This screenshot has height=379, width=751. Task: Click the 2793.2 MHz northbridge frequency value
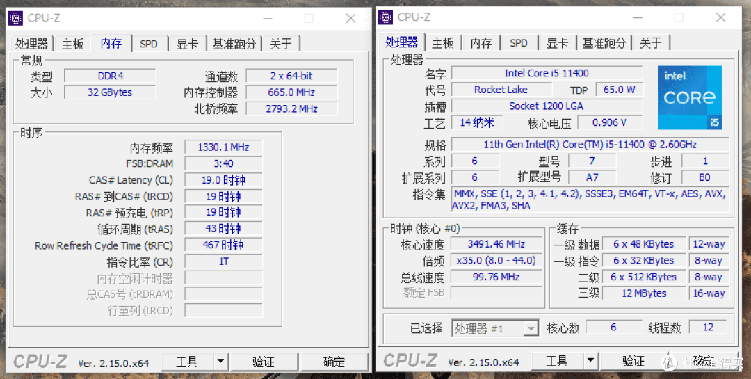coord(291,108)
